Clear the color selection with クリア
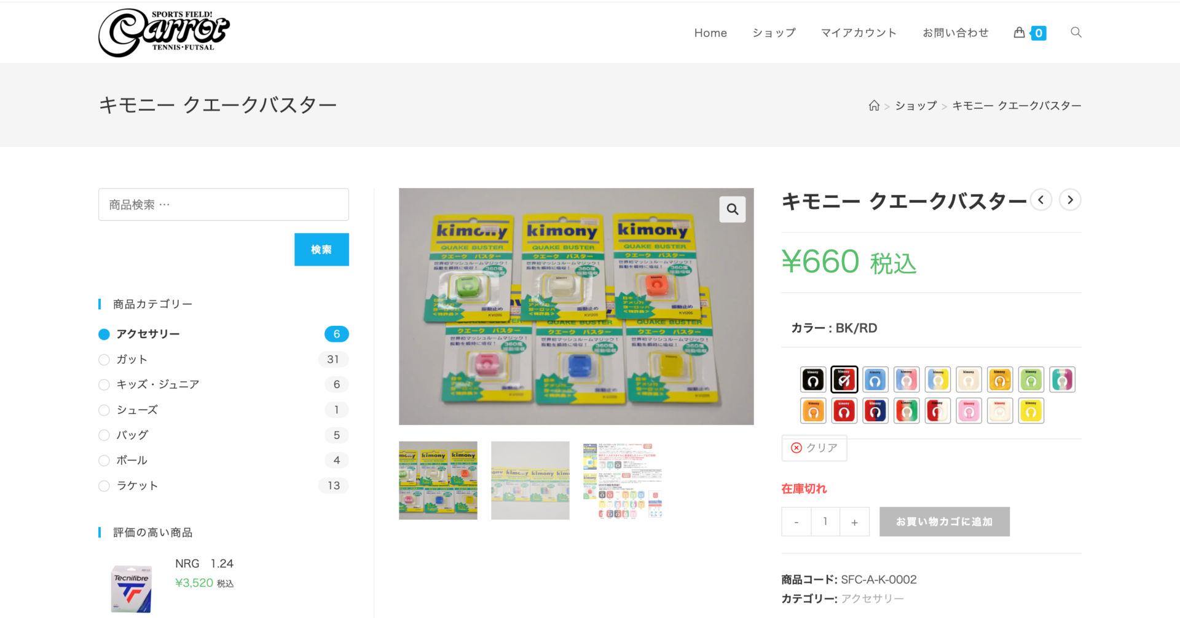 pyautogui.click(x=814, y=448)
